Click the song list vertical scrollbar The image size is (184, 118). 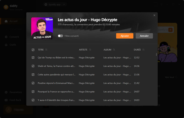(x=156, y=55)
